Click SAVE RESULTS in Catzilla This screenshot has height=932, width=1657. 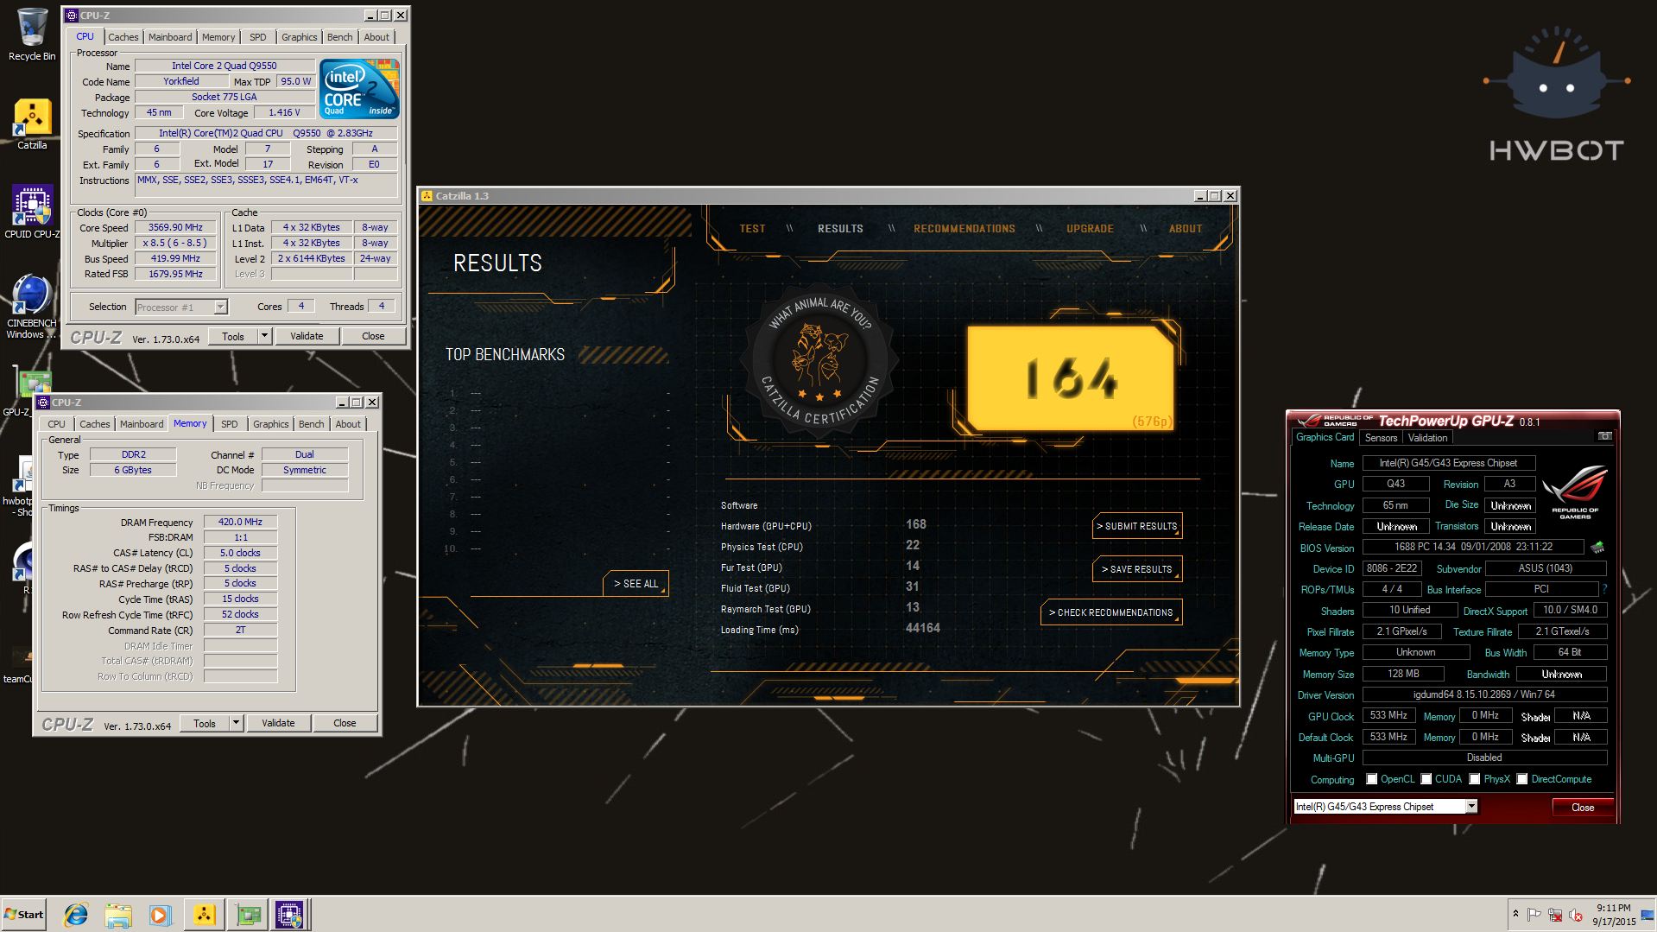tap(1137, 569)
